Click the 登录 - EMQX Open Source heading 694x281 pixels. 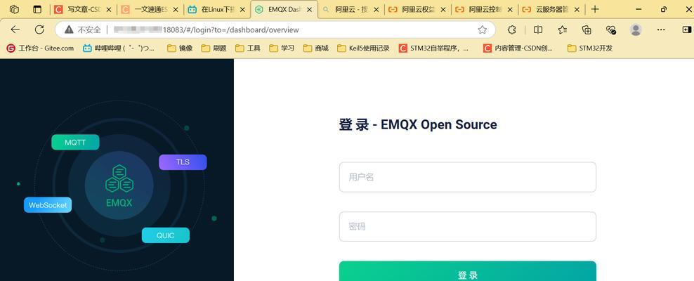tap(418, 124)
